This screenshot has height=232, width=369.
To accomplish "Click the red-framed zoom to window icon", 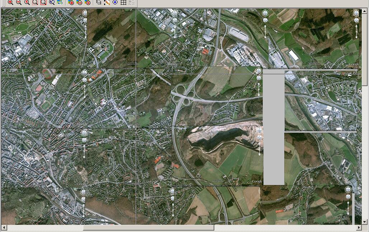I will [43, 3].
